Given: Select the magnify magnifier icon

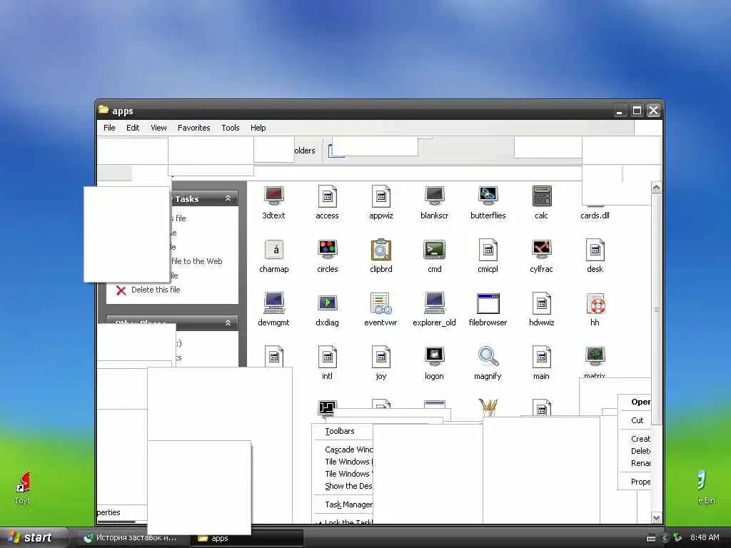Looking at the screenshot, I should click(488, 357).
